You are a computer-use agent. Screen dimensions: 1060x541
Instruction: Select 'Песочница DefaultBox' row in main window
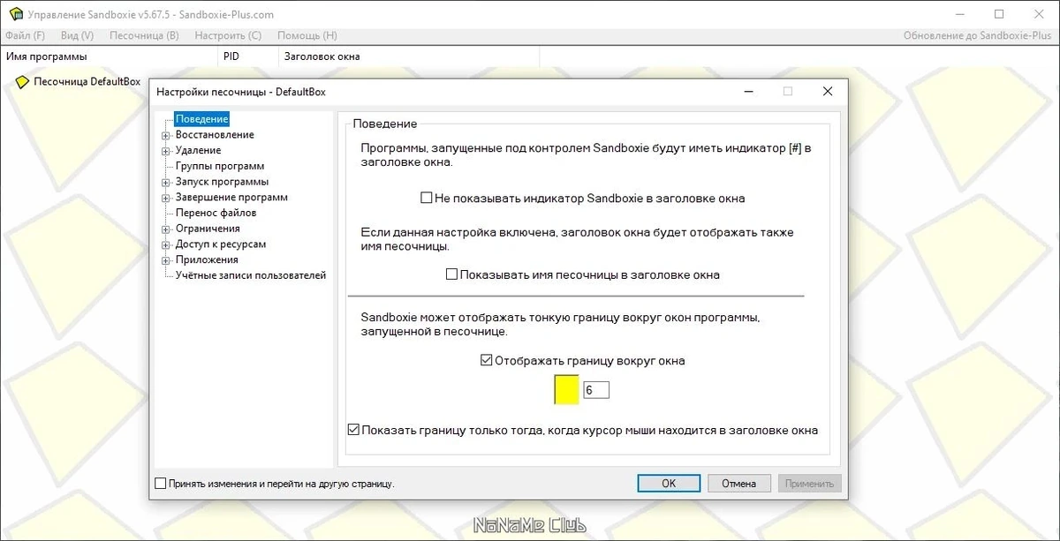coord(87,81)
